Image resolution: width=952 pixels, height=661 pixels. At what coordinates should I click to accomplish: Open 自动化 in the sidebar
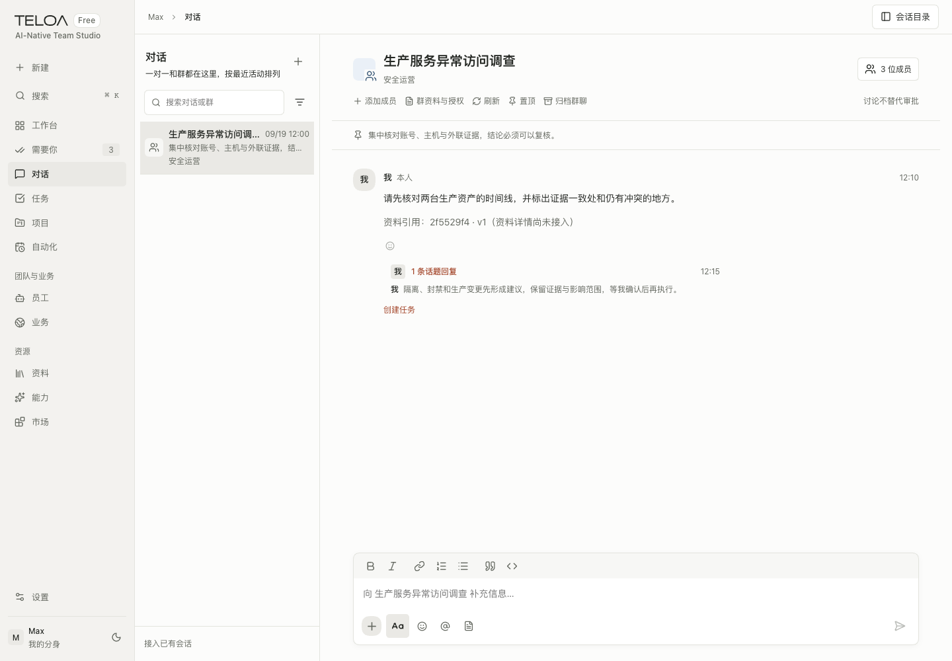(67, 247)
